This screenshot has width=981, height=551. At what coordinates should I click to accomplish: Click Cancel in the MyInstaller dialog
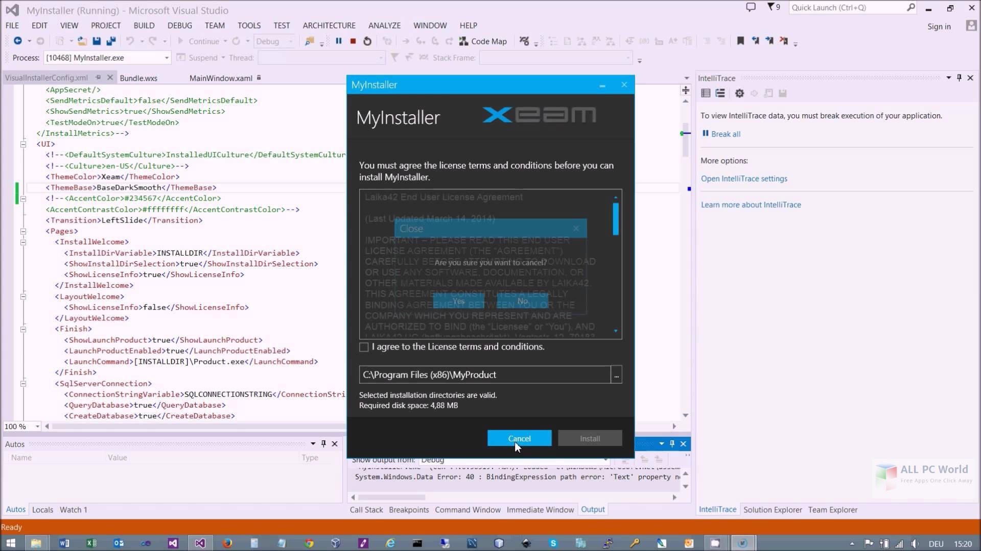[519, 438]
